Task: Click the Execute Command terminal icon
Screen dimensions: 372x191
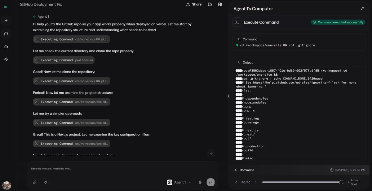Action: [x=237, y=22]
